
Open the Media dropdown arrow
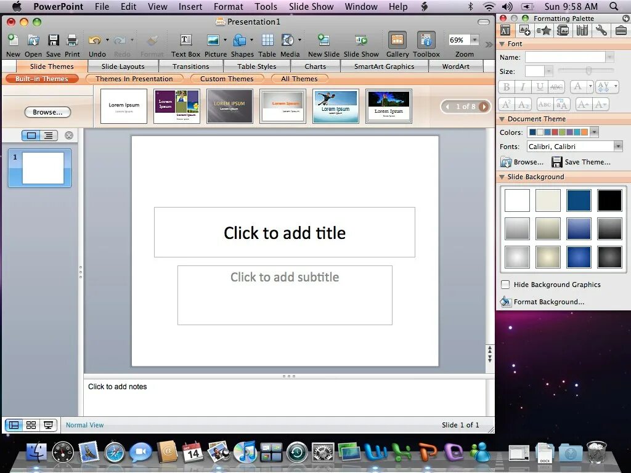point(299,40)
